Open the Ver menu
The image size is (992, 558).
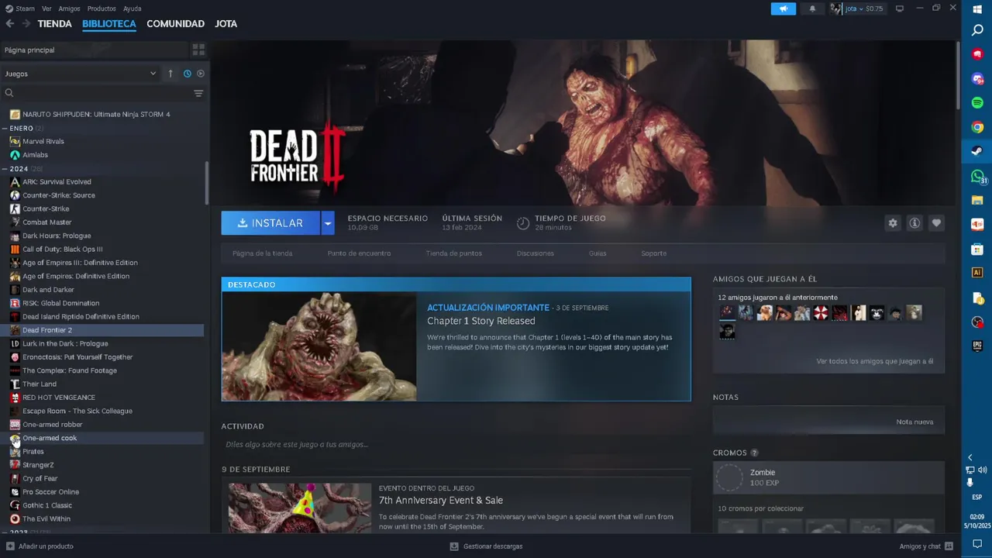(46, 9)
